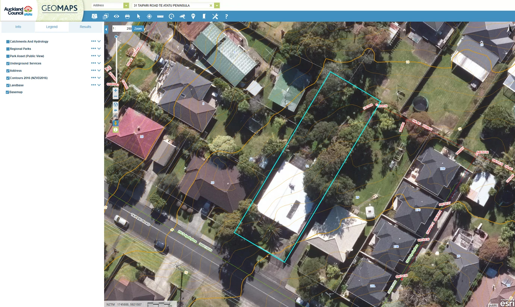Image resolution: width=515 pixels, height=307 pixels.
Task: Zoom in with the plus button
Action: 115,90
